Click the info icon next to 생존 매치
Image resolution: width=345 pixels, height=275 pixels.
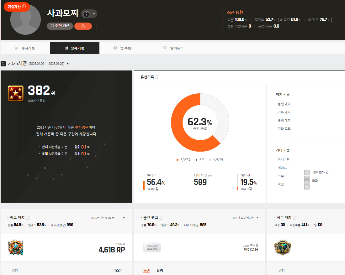[x=295, y=218]
